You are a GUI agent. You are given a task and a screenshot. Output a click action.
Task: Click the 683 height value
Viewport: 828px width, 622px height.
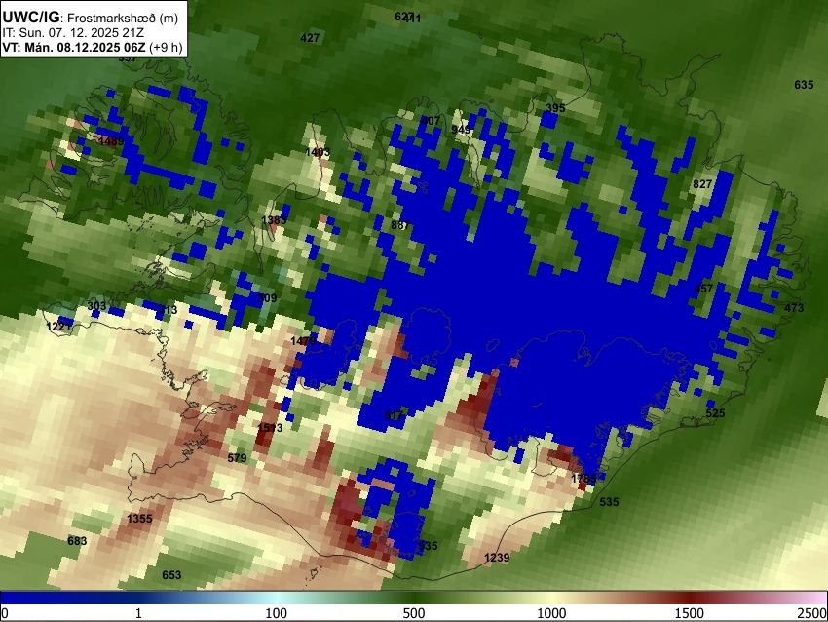click(x=77, y=541)
